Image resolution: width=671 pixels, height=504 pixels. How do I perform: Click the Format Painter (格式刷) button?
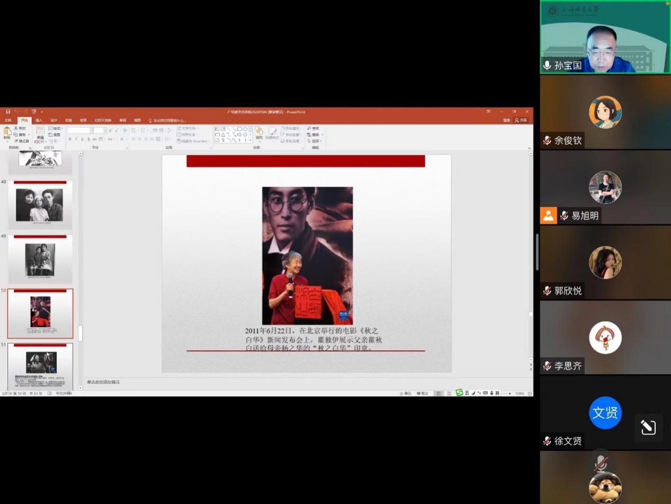click(x=22, y=141)
